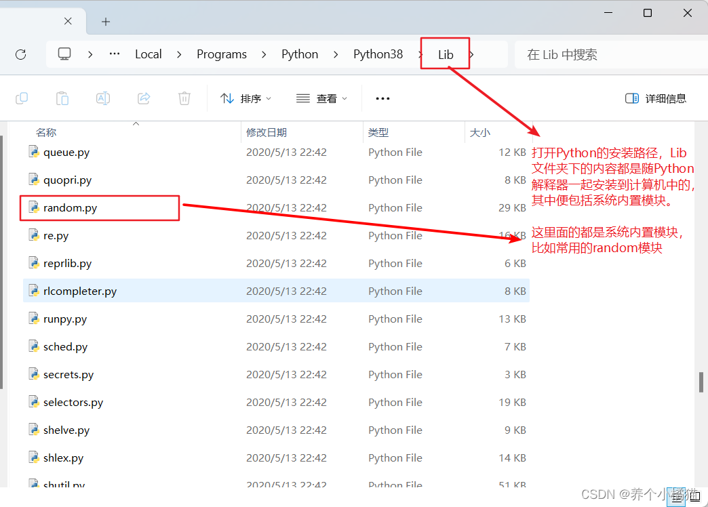The width and height of the screenshot is (708, 507).
Task: Click the file name sched.py
Action: (66, 347)
